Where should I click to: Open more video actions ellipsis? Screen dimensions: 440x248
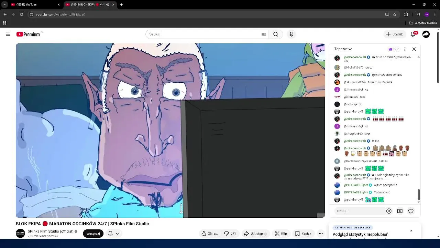[x=321, y=234]
